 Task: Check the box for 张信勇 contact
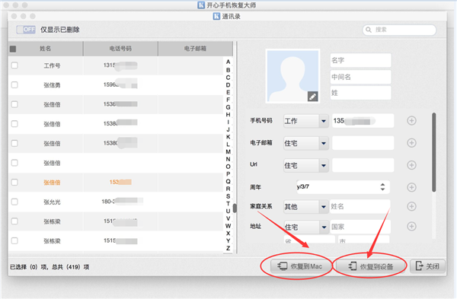pyautogui.click(x=14, y=84)
